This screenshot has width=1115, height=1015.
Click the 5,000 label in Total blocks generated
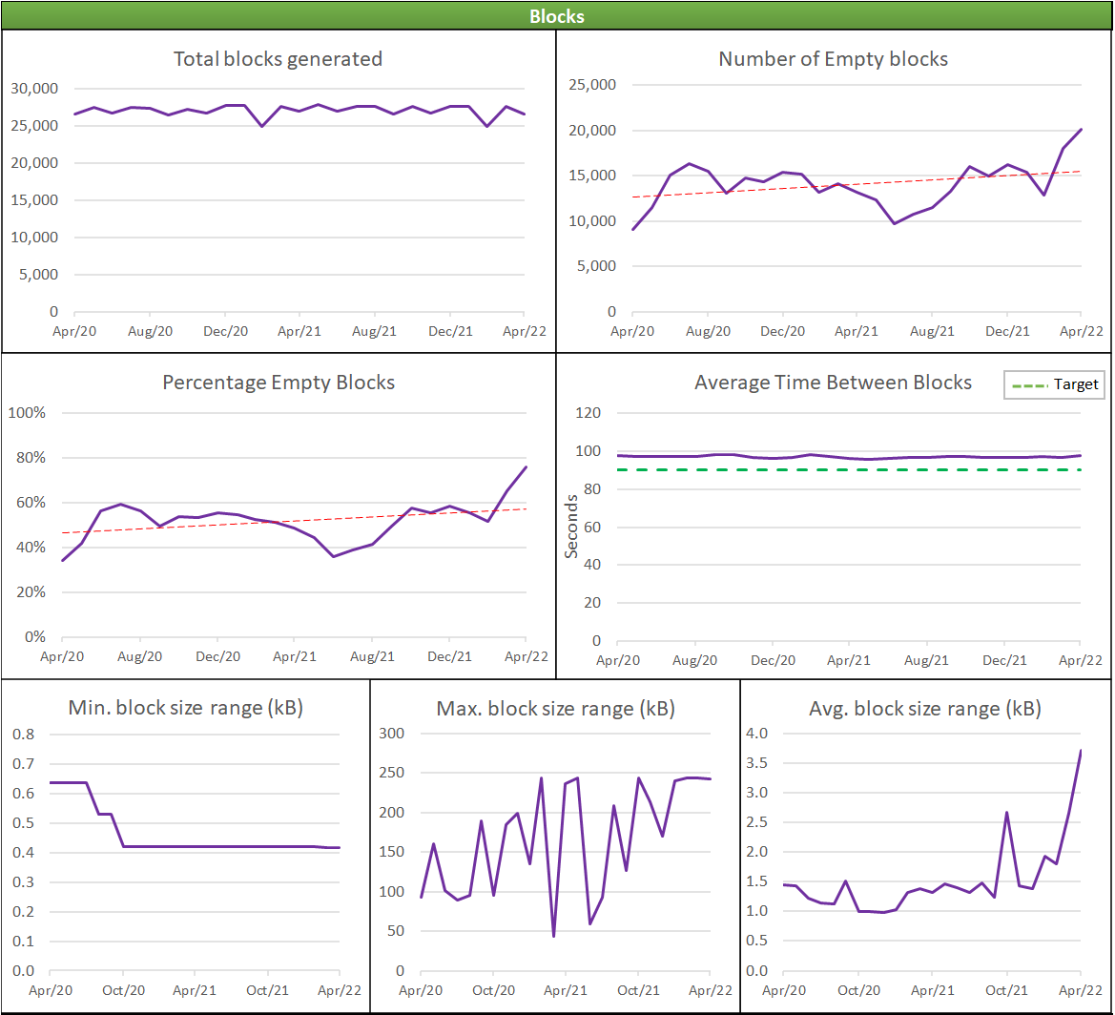point(38,275)
